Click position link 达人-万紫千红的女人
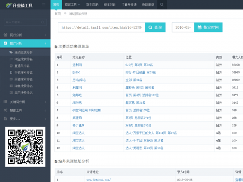Viewport: 243px width, 182px height. point(151,133)
